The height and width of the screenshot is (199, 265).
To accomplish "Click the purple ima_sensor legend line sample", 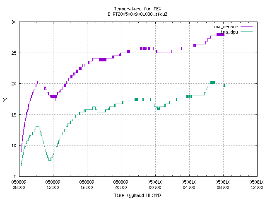I will pyautogui.click(x=246, y=27).
